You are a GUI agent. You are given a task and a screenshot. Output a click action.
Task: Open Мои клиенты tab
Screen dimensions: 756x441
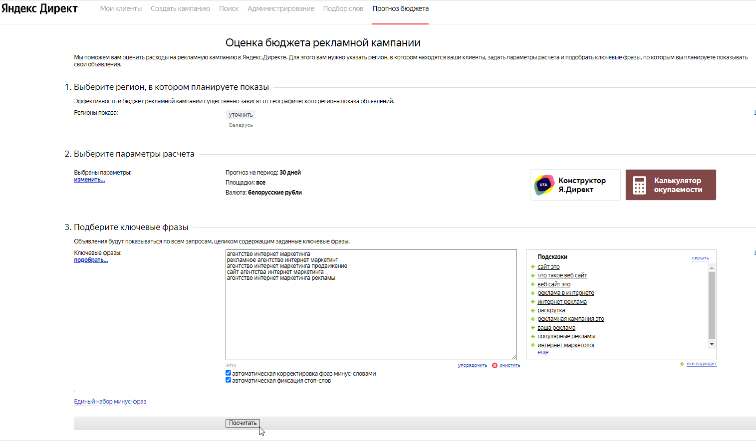point(121,8)
